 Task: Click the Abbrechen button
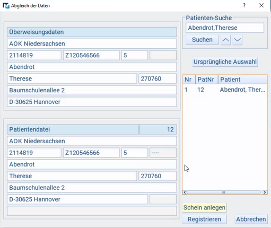pos(251,219)
